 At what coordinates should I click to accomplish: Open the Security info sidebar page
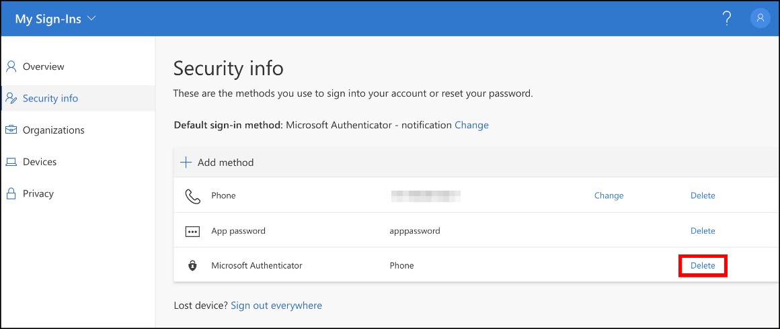click(x=50, y=98)
